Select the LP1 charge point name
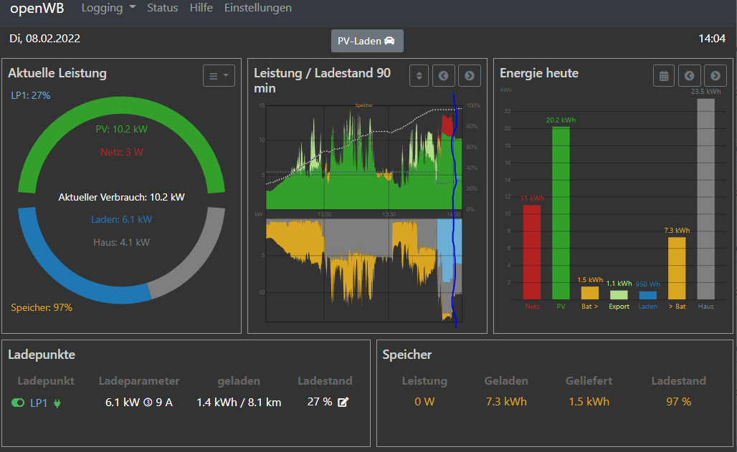This screenshot has width=737, height=452. click(x=39, y=403)
